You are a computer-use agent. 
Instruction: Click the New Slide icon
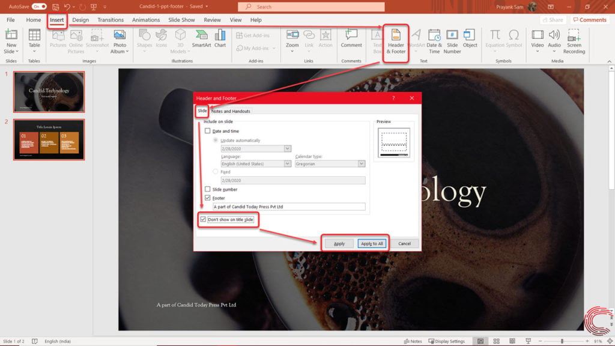coord(11,35)
